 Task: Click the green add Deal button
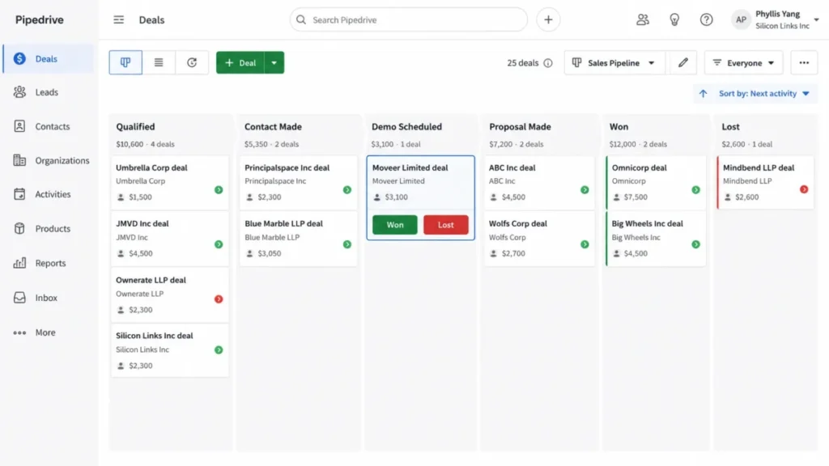(x=240, y=62)
